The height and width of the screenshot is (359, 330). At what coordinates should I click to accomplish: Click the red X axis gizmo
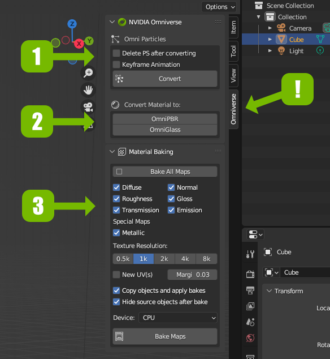click(x=79, y=44)
